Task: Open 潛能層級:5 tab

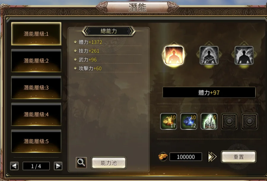Action: click(36, 141)
